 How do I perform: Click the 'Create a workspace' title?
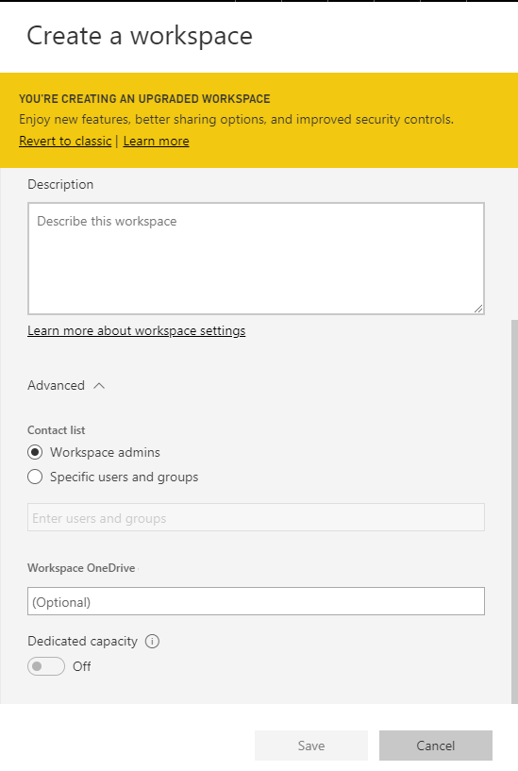[x=140, y=37]
